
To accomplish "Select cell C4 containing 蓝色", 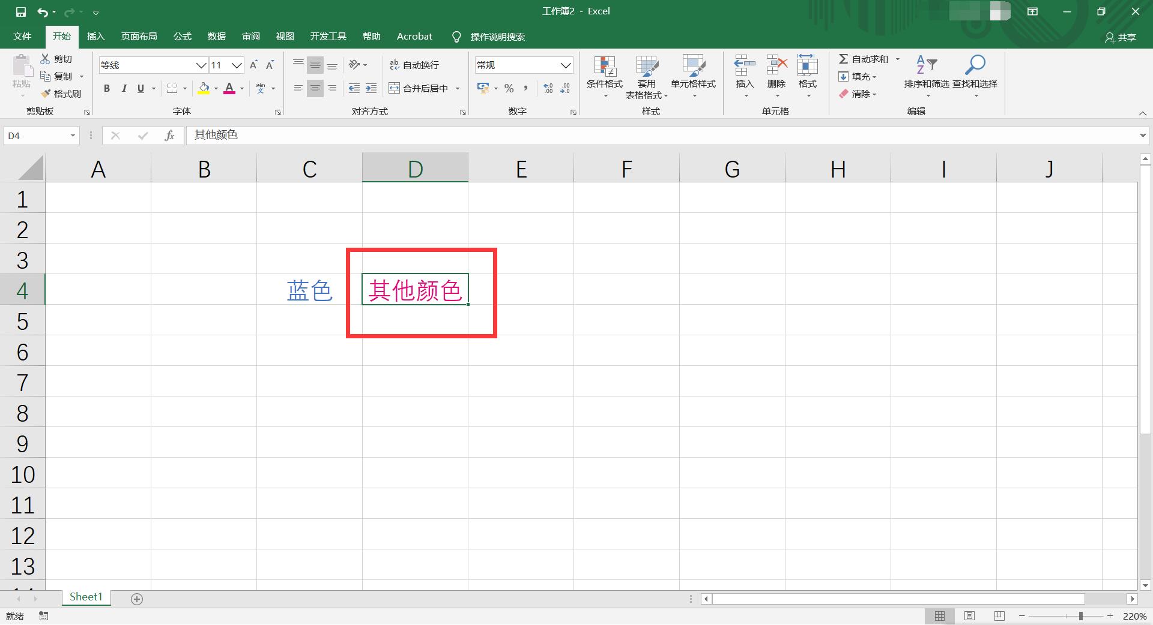I will pos(309,290).
